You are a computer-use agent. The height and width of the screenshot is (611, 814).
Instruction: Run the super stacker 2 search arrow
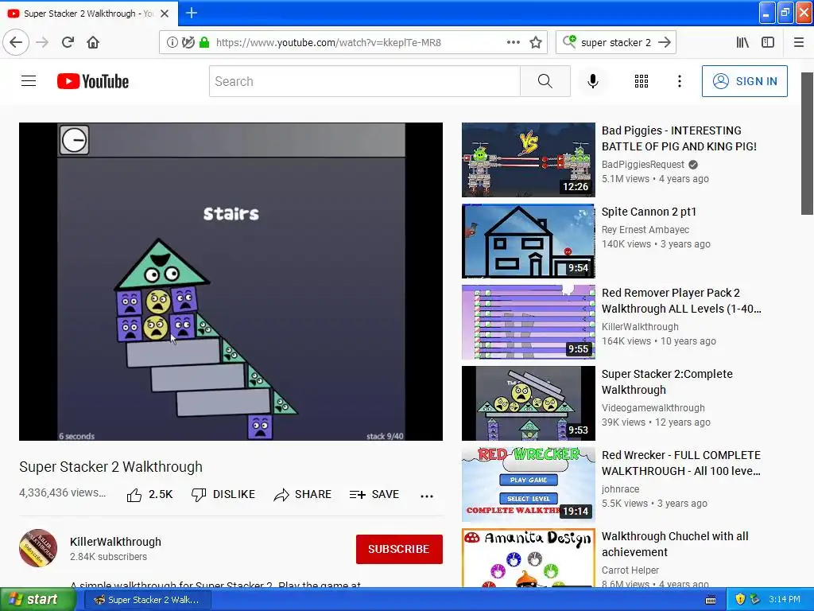664,42
